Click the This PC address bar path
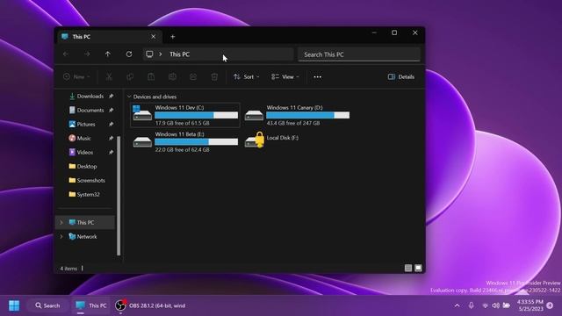 (x=179, y=54)
